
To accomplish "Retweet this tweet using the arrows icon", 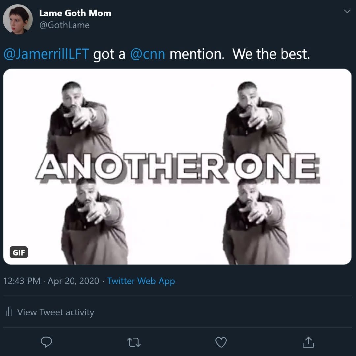I will click(134, 342).
